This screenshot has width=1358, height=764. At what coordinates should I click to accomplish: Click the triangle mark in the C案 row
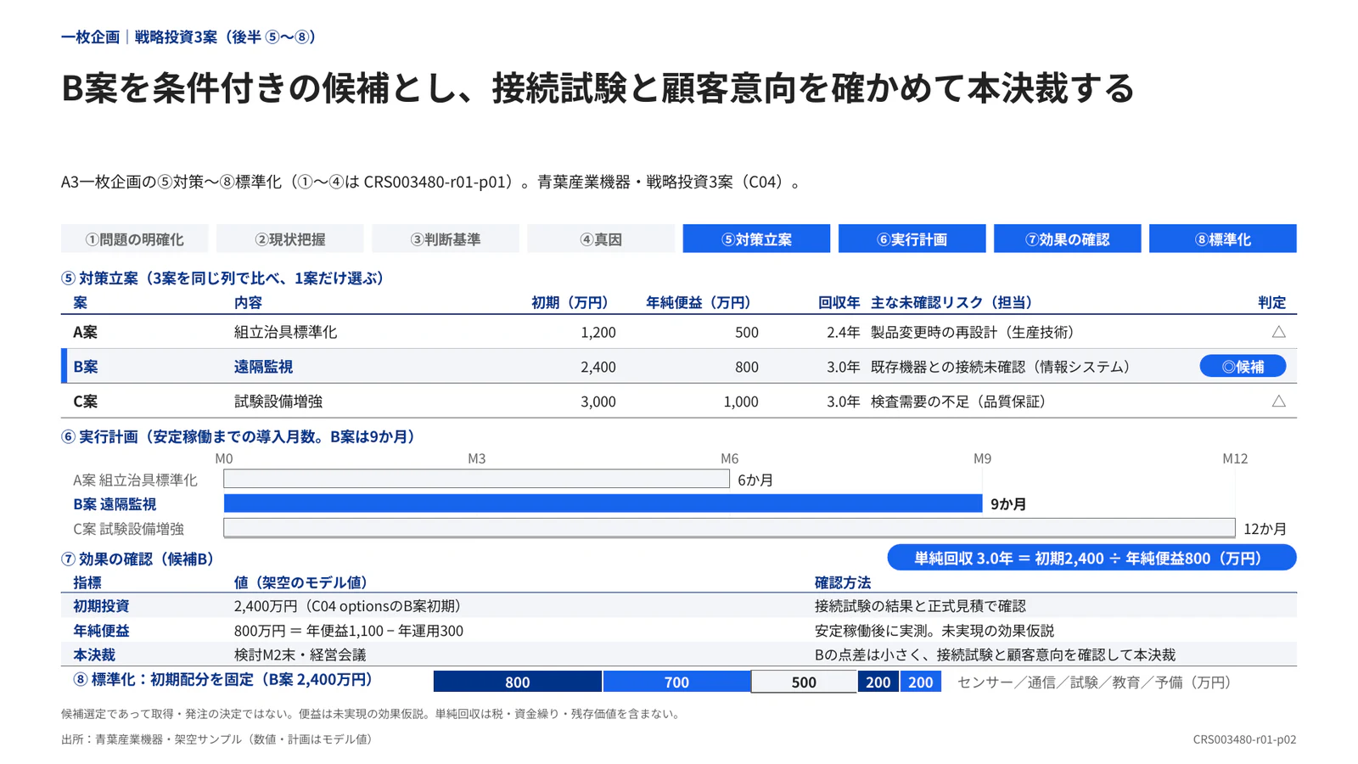(1278, 401)
